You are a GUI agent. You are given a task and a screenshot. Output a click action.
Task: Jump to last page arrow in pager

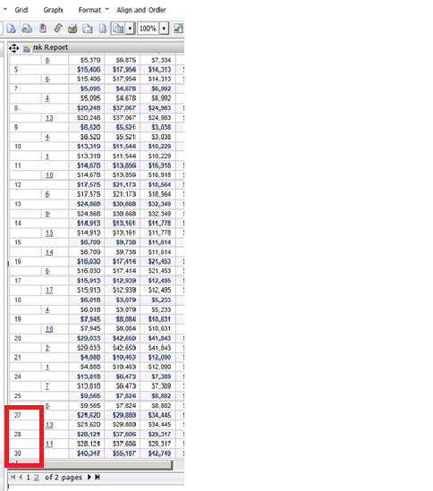tap(98, 477)
